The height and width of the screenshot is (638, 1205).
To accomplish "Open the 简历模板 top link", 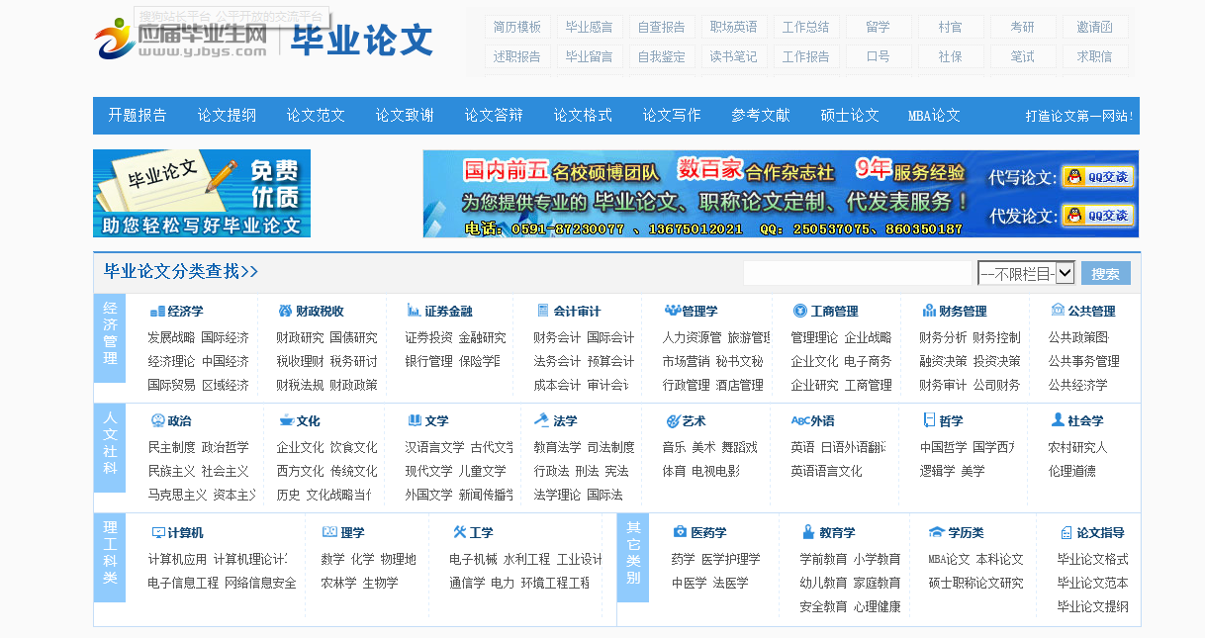I will tap(517, 27).
